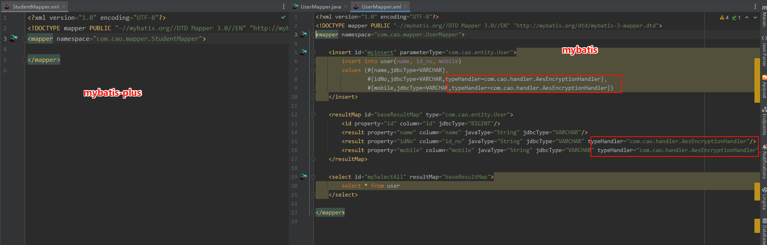
Task: Click MyBatis gutter icon next to myinsert statement
Action: pos(304,52)
